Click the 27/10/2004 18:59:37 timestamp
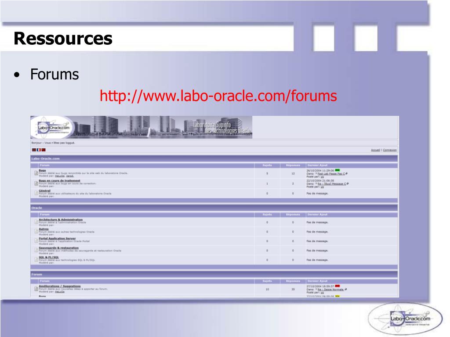Image resolution: width=450 pixels, height=337 pixels. 320,286
